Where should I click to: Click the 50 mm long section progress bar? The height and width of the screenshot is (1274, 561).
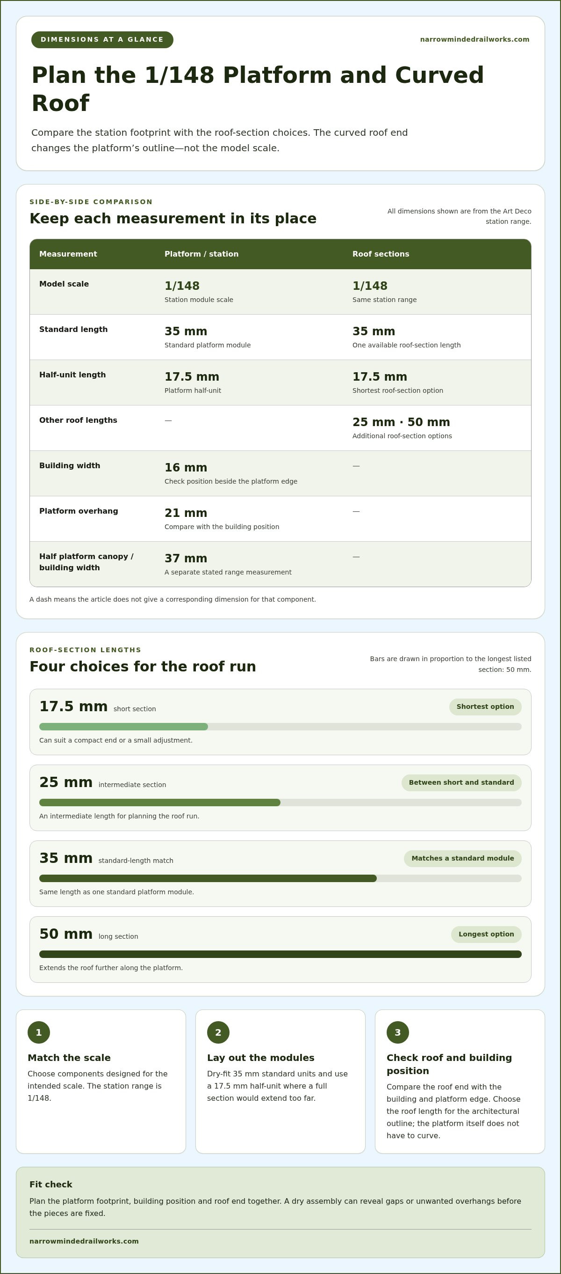coord(280,954)
